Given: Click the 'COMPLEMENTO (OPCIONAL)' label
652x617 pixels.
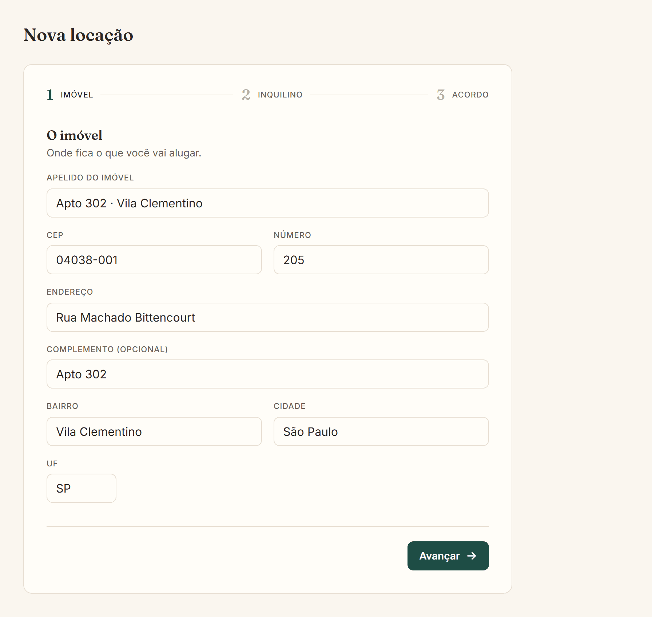Looking at the screenshot, I should (x=107, y=349).
